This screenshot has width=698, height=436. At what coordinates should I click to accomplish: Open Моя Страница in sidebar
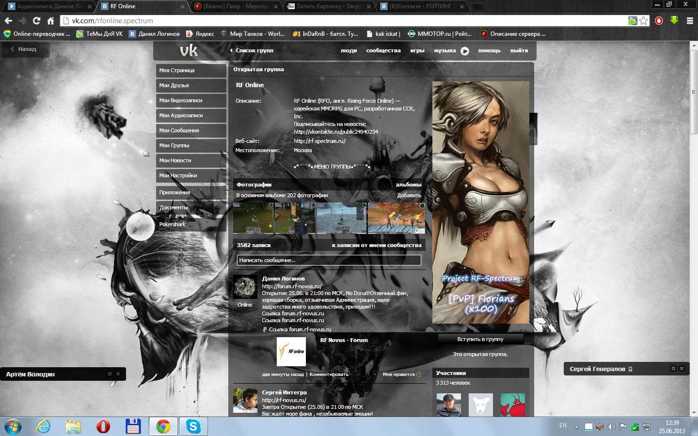click(191, 70)
